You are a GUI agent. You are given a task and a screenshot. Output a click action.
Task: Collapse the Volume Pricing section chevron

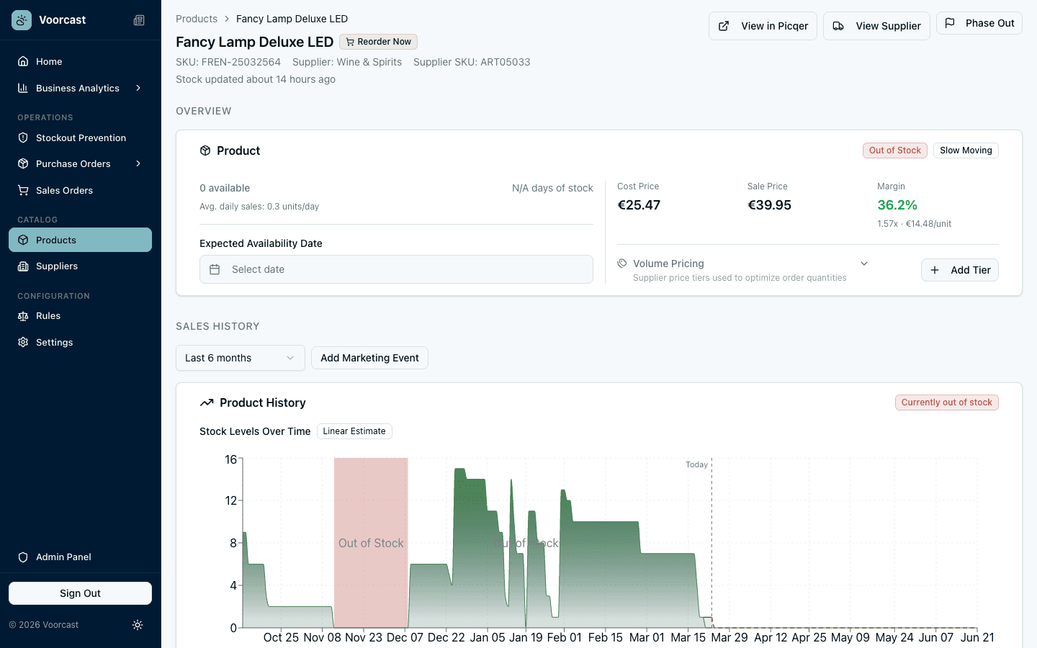(x=863, y=264)
